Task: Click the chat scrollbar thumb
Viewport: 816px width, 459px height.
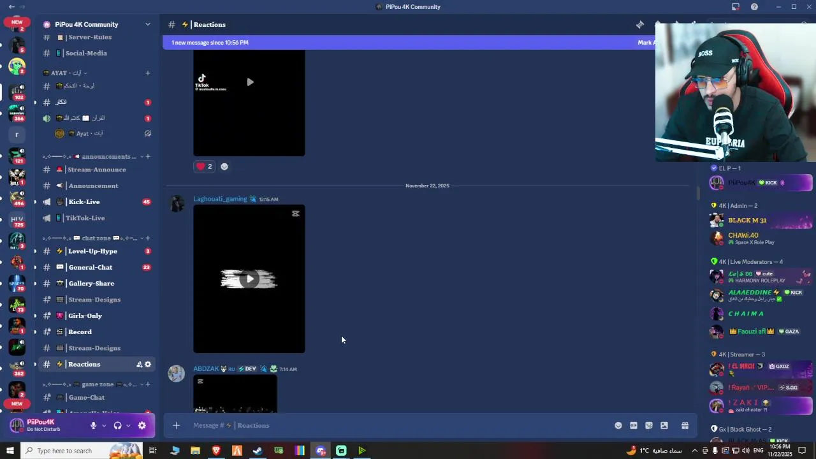Action: tap(698, 192)
